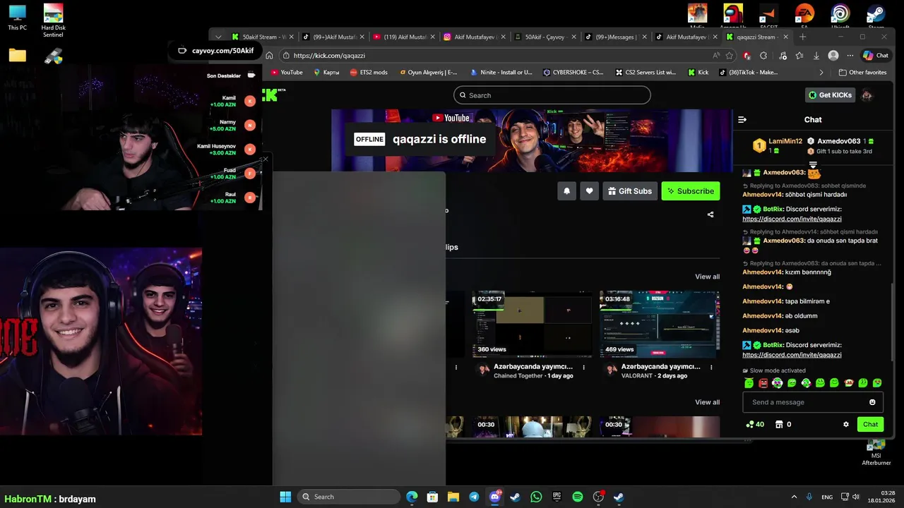Open chat settings gear icon
The image size is (904, 508).
(x=846, y=425)
